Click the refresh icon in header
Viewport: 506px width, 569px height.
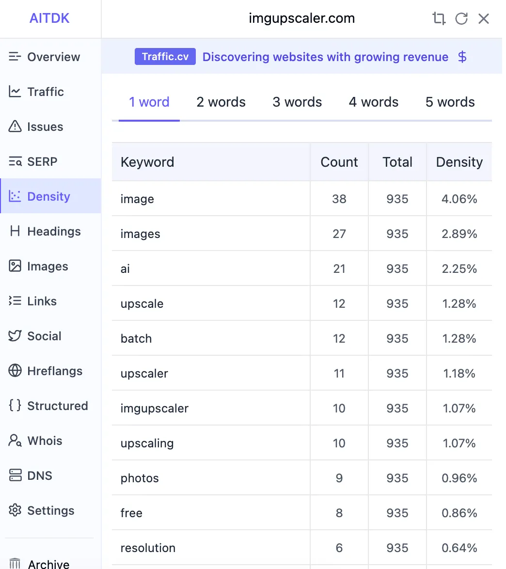click(461, 18)
